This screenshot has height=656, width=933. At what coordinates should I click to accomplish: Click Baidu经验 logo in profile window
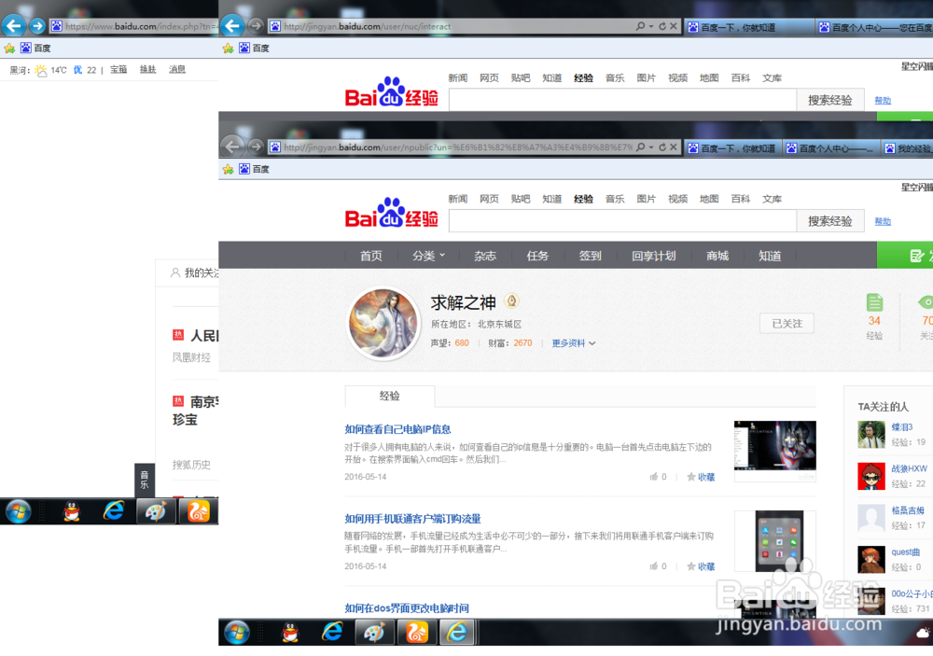pos(392,213)
